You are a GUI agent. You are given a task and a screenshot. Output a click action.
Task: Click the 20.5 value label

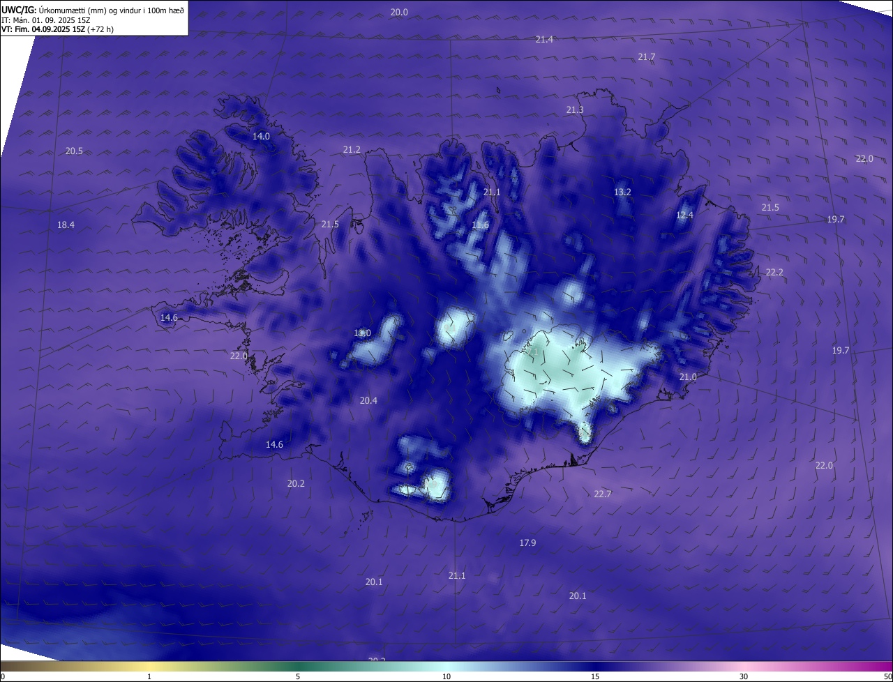[74, 151]
